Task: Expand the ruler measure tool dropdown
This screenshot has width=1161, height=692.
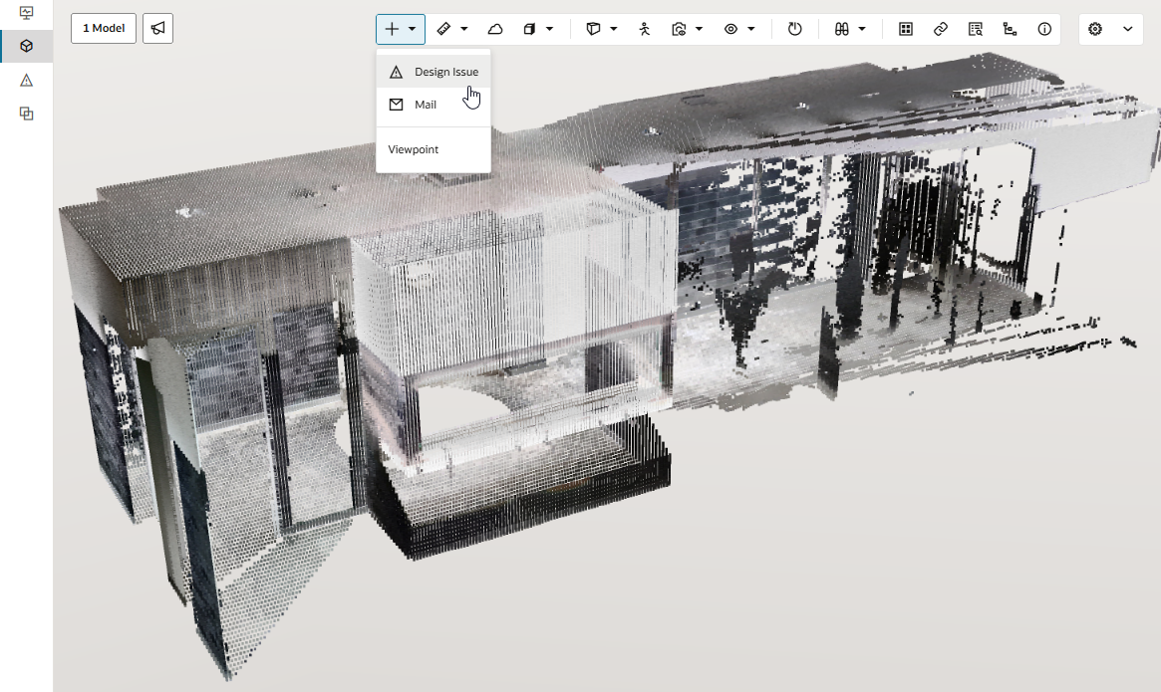Action: pos(464,29)
